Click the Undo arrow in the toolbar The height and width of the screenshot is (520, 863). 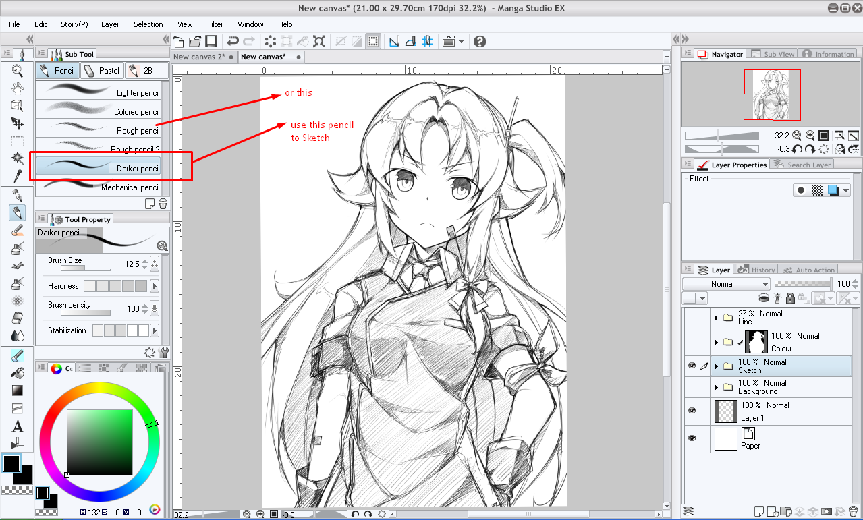click(x=233, y=41)
